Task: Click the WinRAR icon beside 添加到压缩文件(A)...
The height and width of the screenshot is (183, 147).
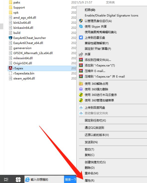Action: (x=81, y=60)
